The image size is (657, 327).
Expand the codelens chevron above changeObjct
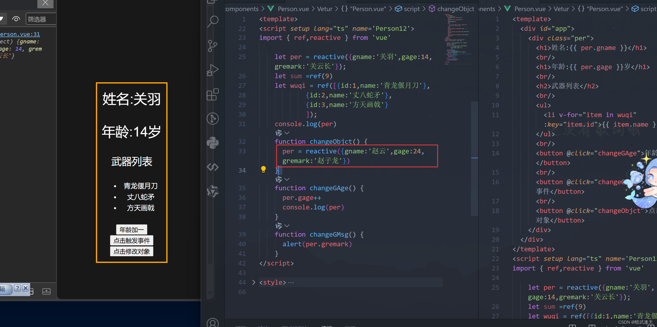(287, 133)
